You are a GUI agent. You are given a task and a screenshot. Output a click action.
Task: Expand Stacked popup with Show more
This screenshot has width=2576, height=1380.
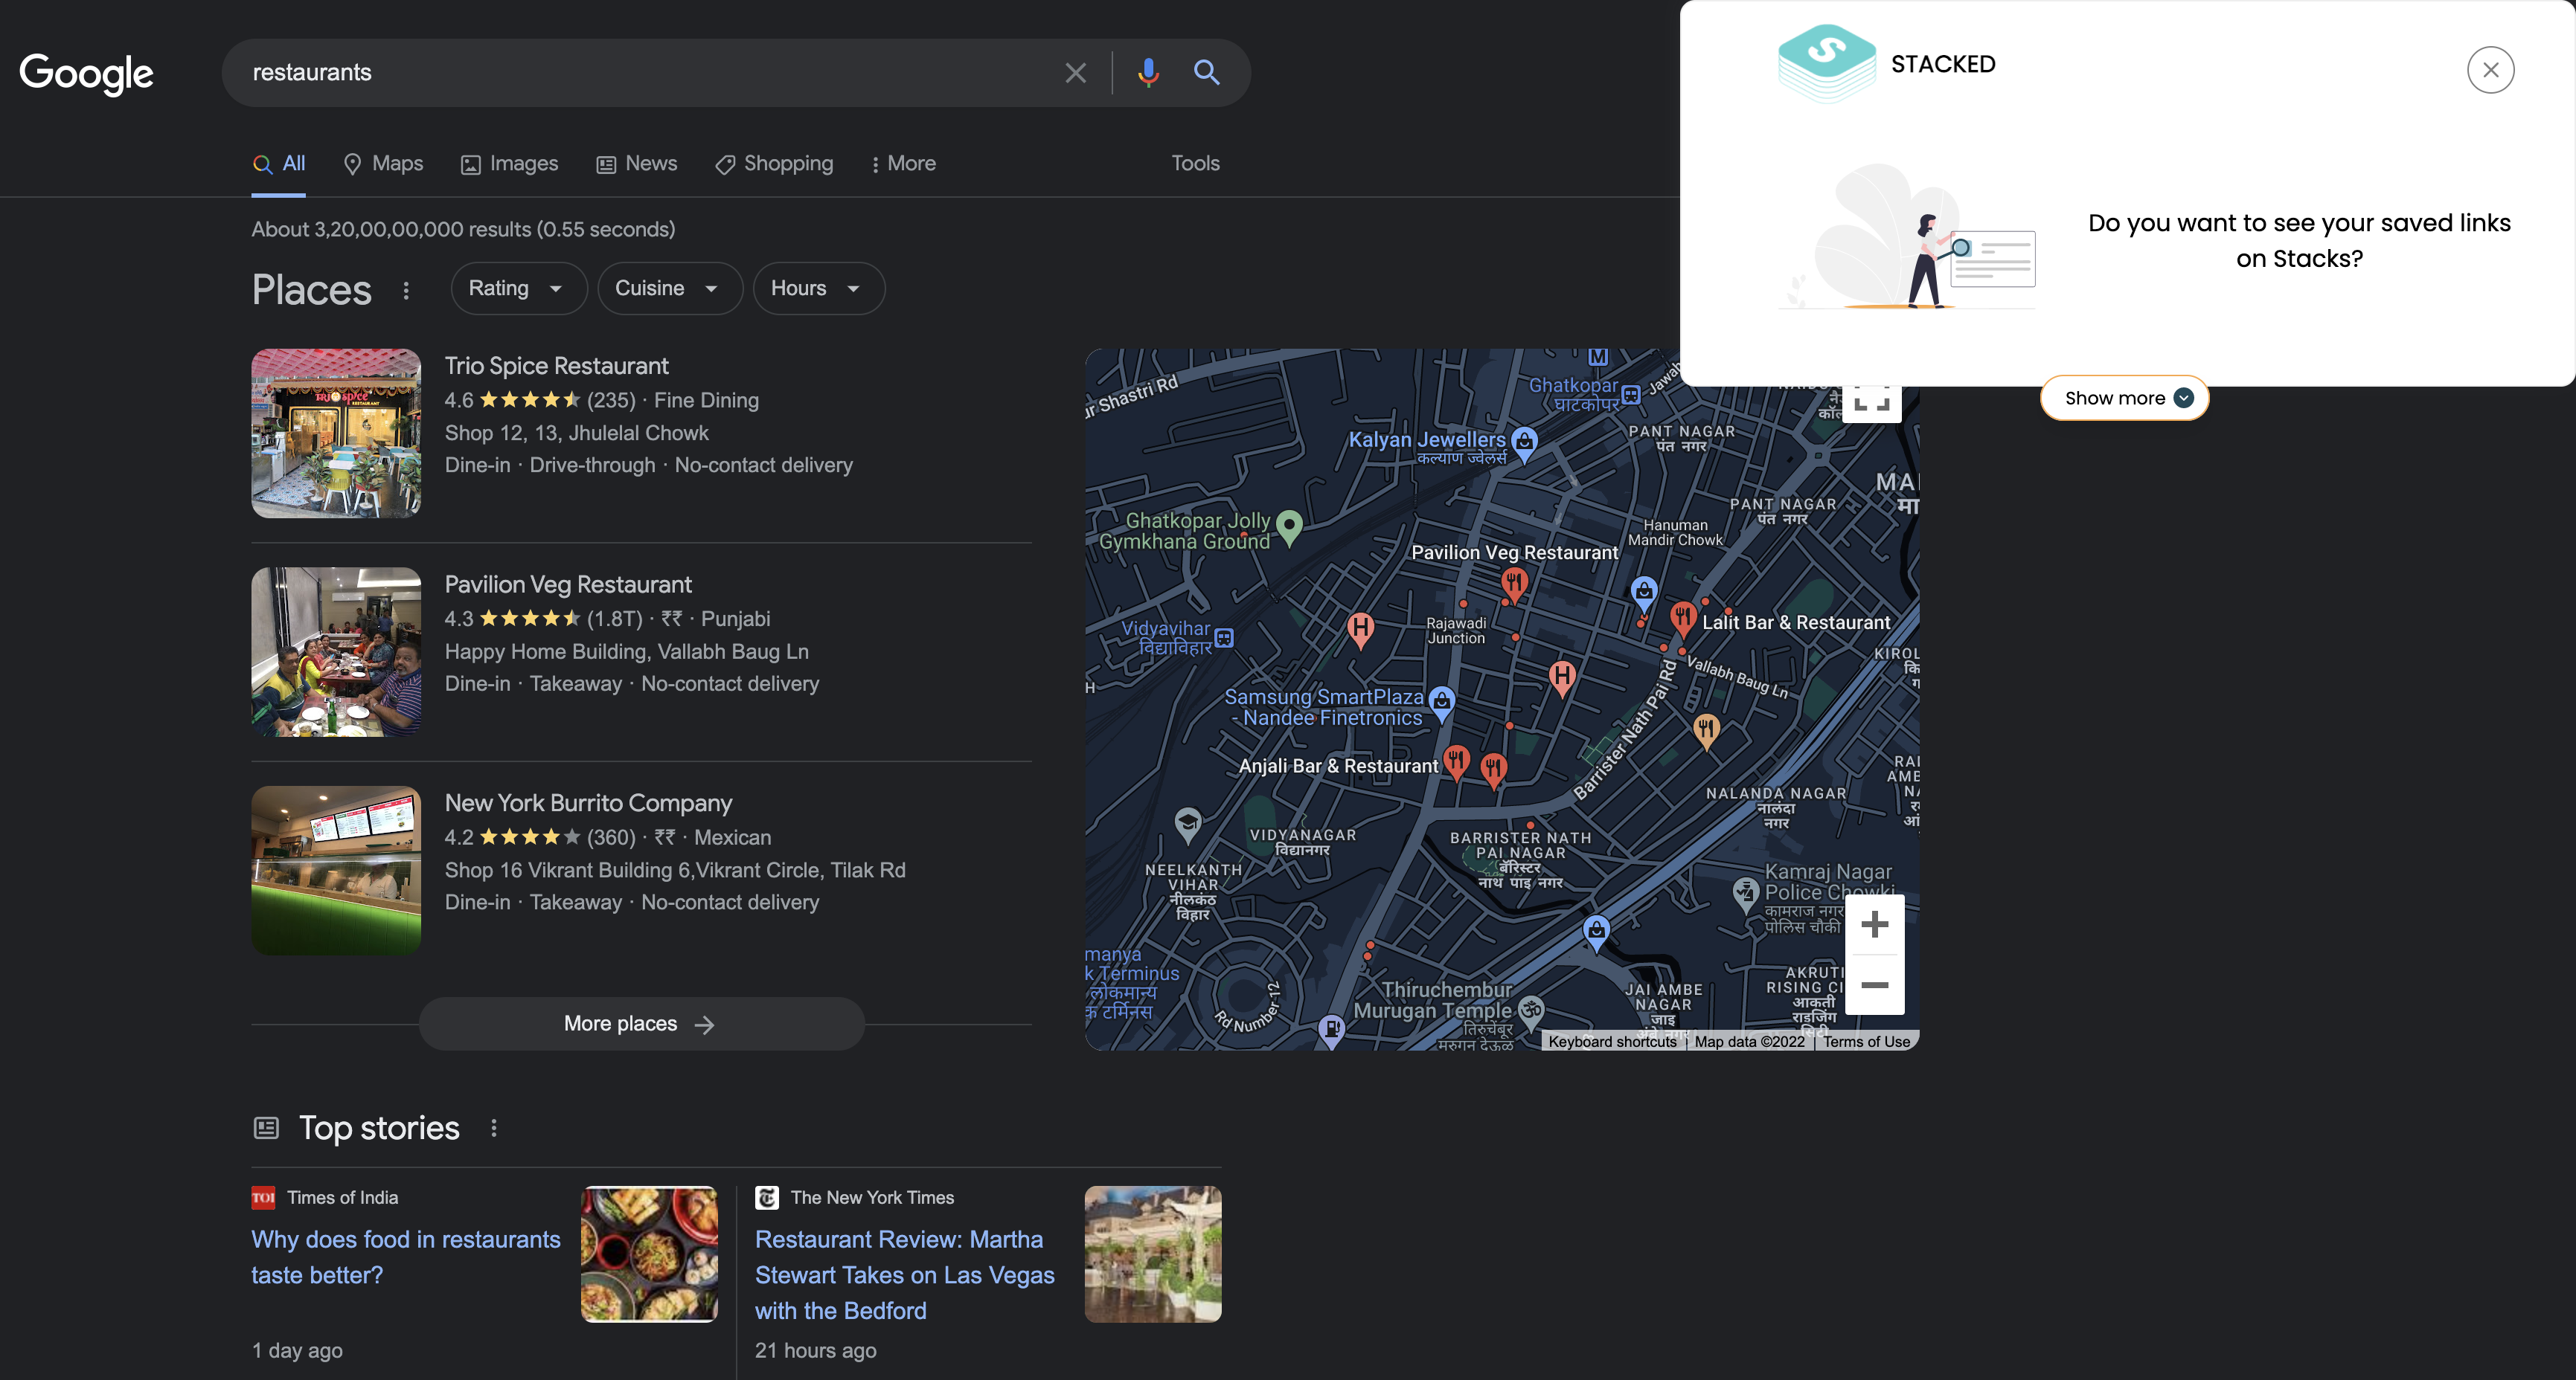click(x=2125, y=398)
